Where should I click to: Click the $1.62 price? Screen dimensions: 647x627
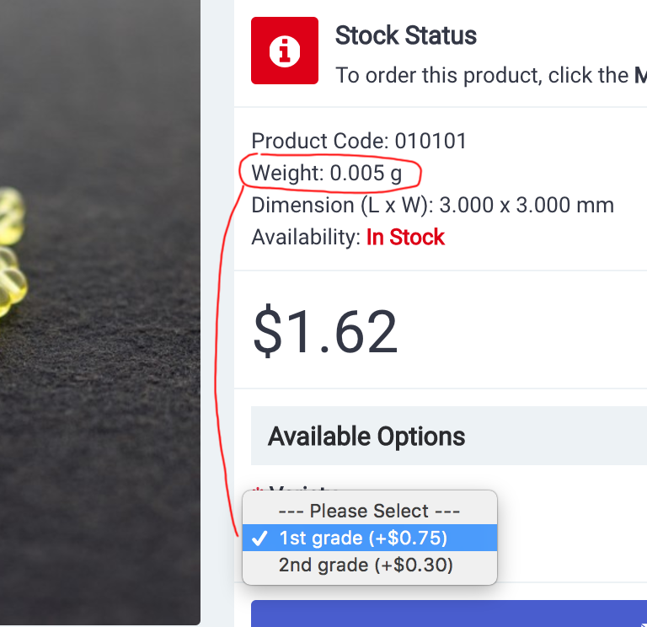(325, 331)
